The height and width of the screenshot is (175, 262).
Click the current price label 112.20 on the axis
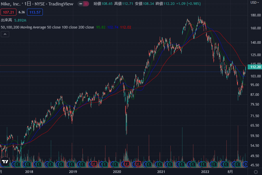click(x=255, y=67)
